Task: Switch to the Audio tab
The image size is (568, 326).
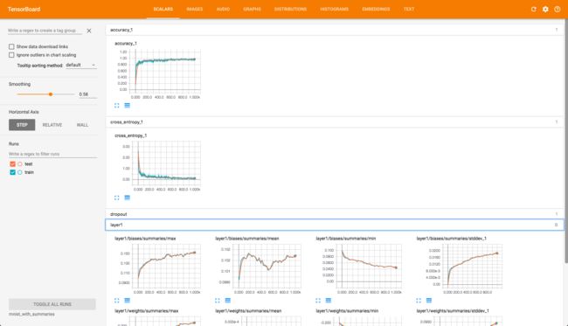Action: pos(223,9)
